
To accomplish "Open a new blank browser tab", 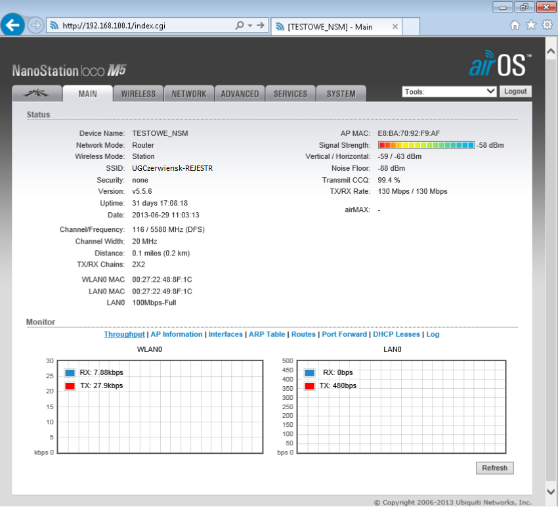I will pyautogui.click(x=411, y=26).
